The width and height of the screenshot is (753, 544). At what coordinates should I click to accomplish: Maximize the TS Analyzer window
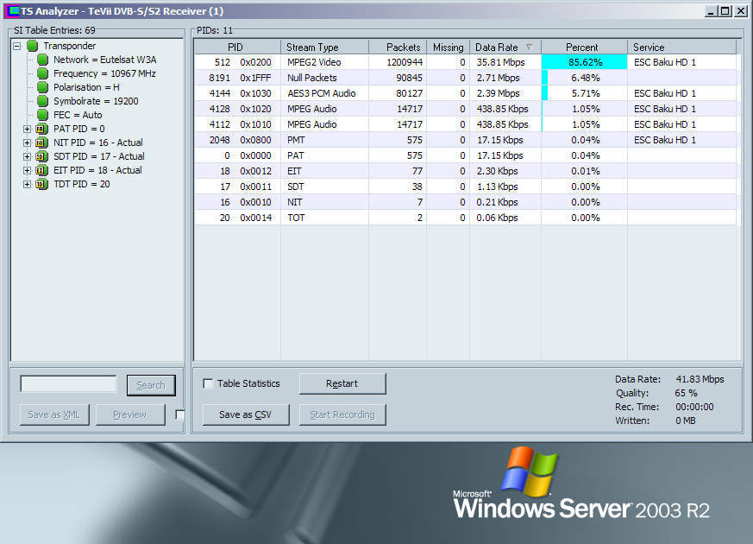(725, 11)
